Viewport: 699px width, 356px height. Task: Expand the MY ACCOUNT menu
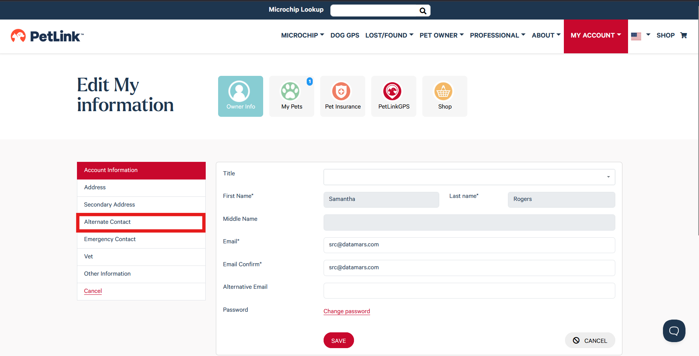(596, 36)
